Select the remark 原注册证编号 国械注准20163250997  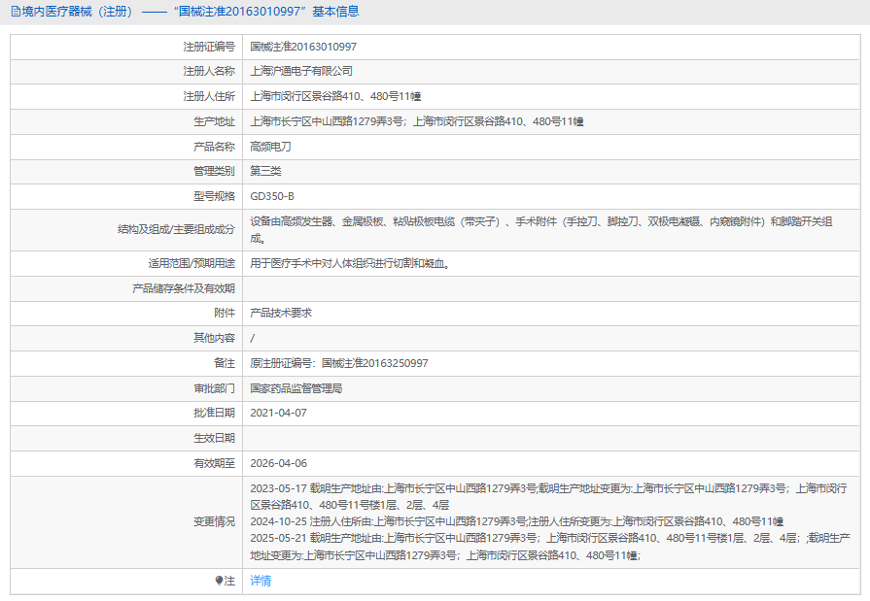tap(339, 363)
